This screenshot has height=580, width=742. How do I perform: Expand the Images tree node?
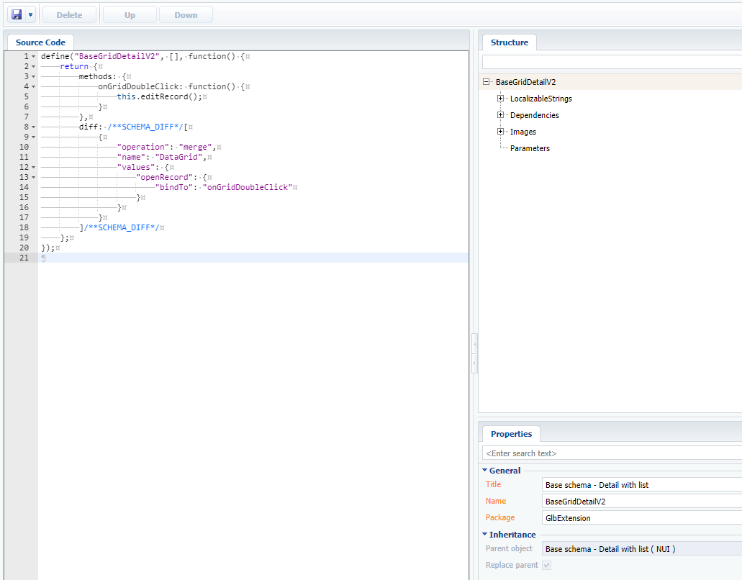point(501,132)
